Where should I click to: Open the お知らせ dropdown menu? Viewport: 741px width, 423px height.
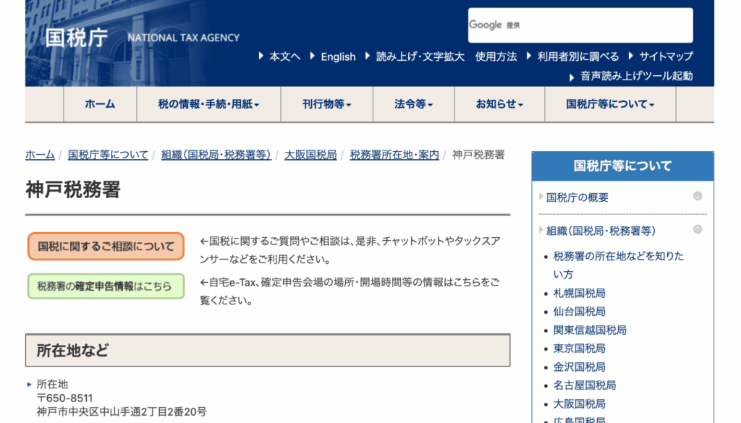(x=499, y=104)
